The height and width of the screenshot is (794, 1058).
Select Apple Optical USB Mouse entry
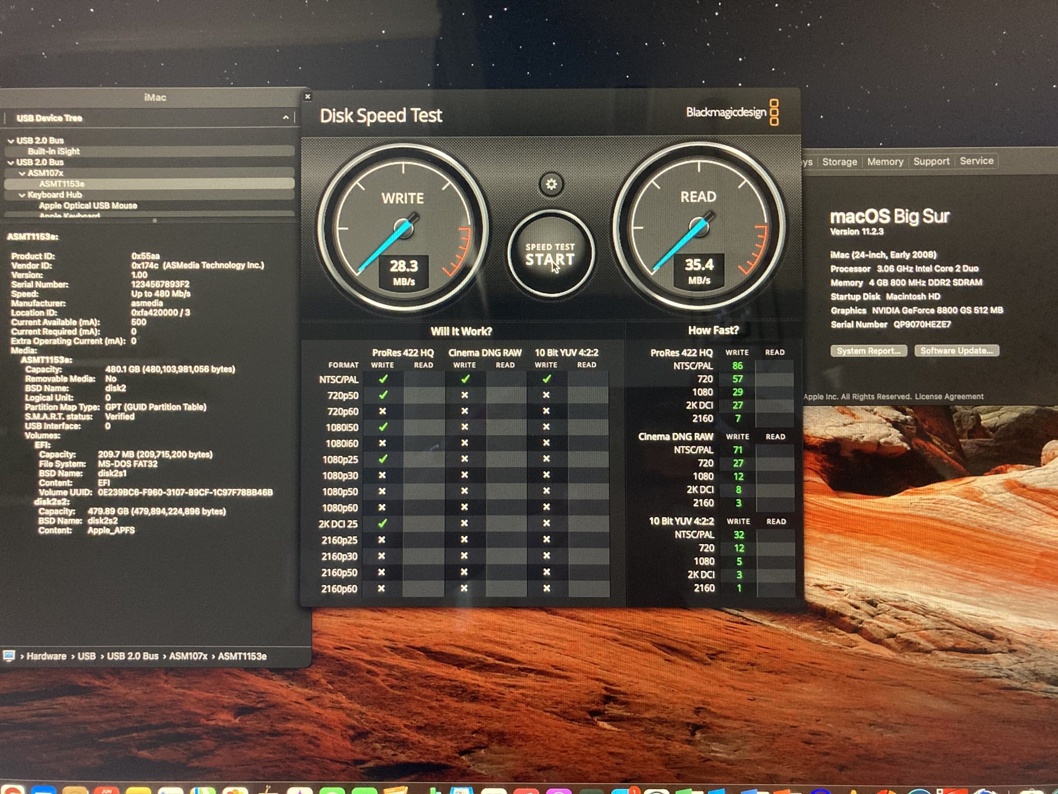coord(88,205)
